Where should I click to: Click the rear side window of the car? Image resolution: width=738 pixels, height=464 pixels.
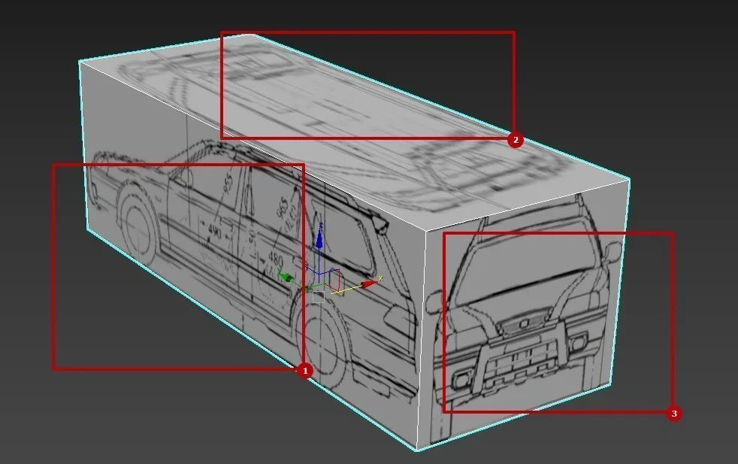tap(346, 241)
